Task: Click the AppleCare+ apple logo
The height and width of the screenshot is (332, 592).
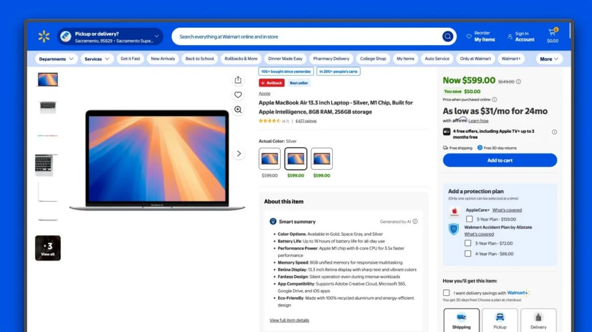Action: (454, 211)
